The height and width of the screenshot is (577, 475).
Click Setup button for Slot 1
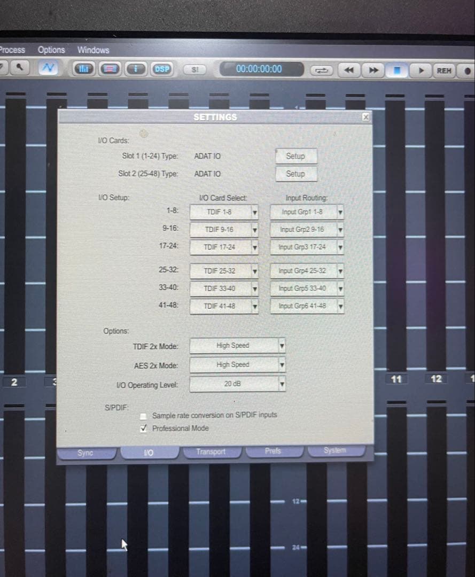(x=295, y=156)
